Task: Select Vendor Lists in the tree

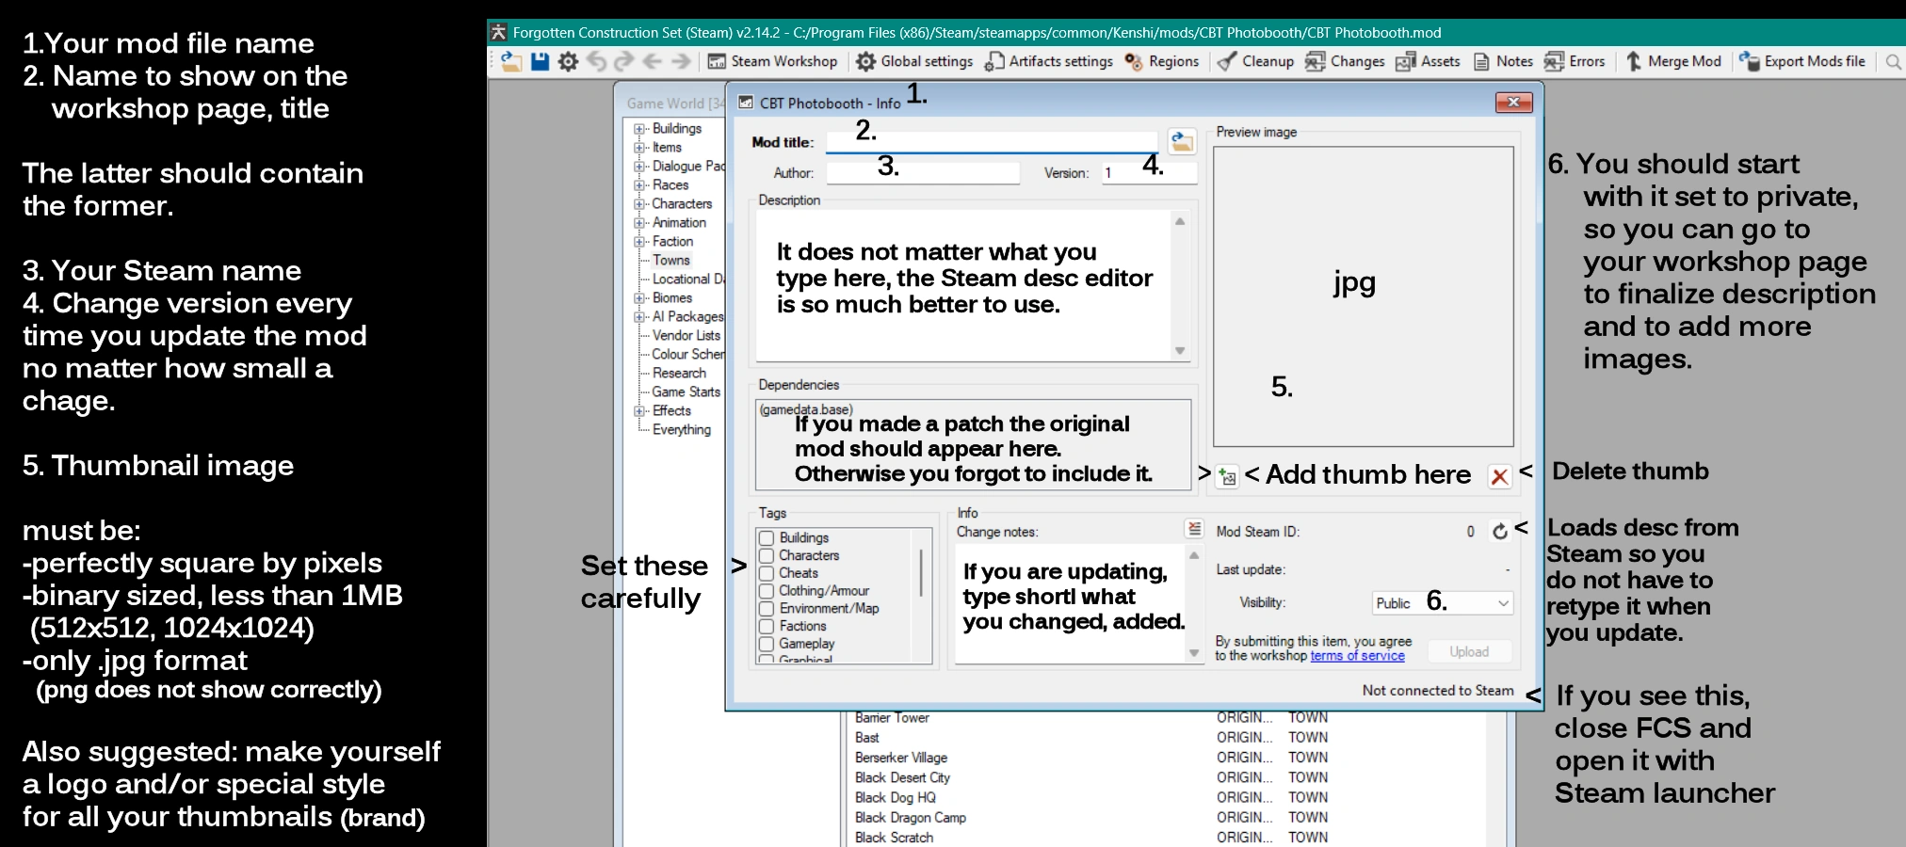Action: tap(686, 336)
